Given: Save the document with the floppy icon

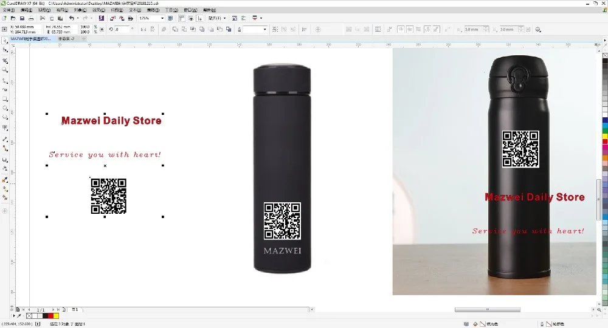Looking at the screenshot, I should click(x=22, y=18).
